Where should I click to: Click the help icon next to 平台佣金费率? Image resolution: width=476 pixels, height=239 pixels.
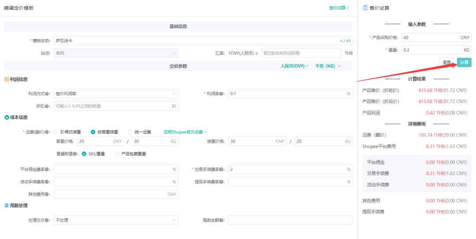coord(47,169)
